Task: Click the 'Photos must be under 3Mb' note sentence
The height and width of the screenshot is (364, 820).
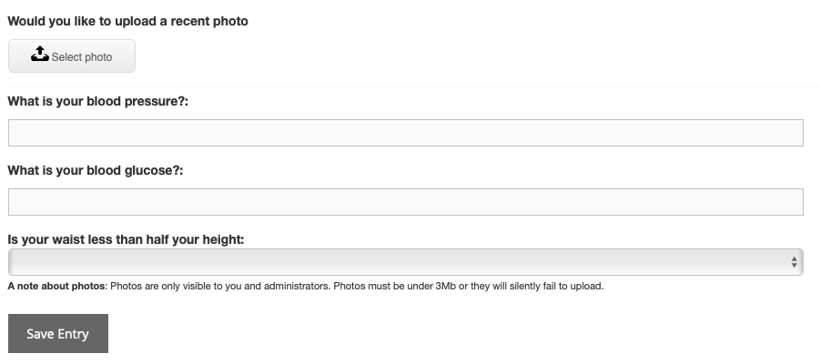Action: coord(469,286)
